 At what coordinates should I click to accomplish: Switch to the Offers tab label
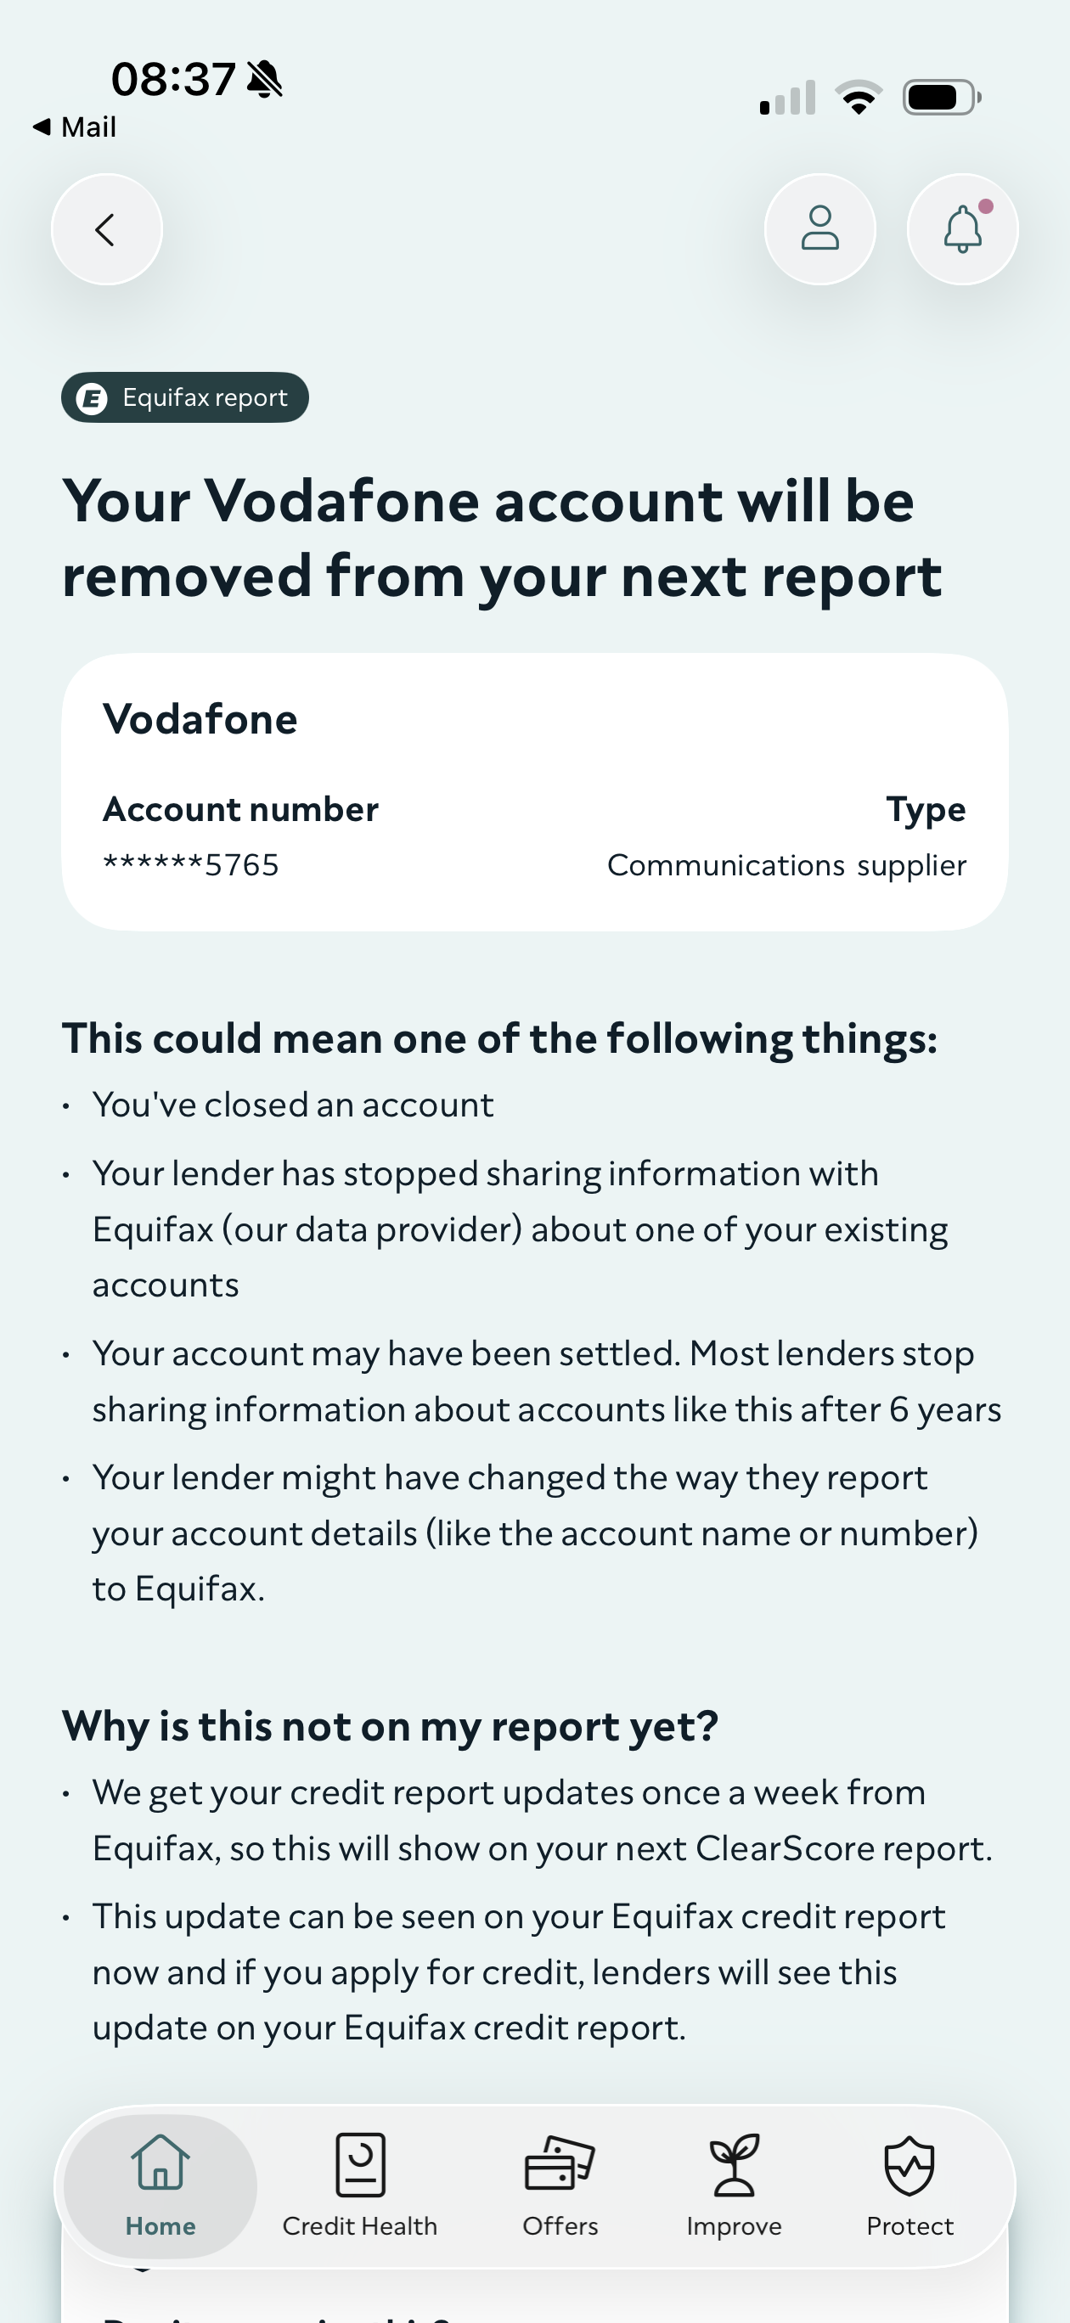coord(560,2225)
